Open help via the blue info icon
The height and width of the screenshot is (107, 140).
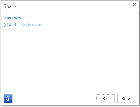click(8, 98)
